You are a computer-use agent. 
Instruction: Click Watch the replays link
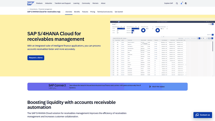(158, 87)
